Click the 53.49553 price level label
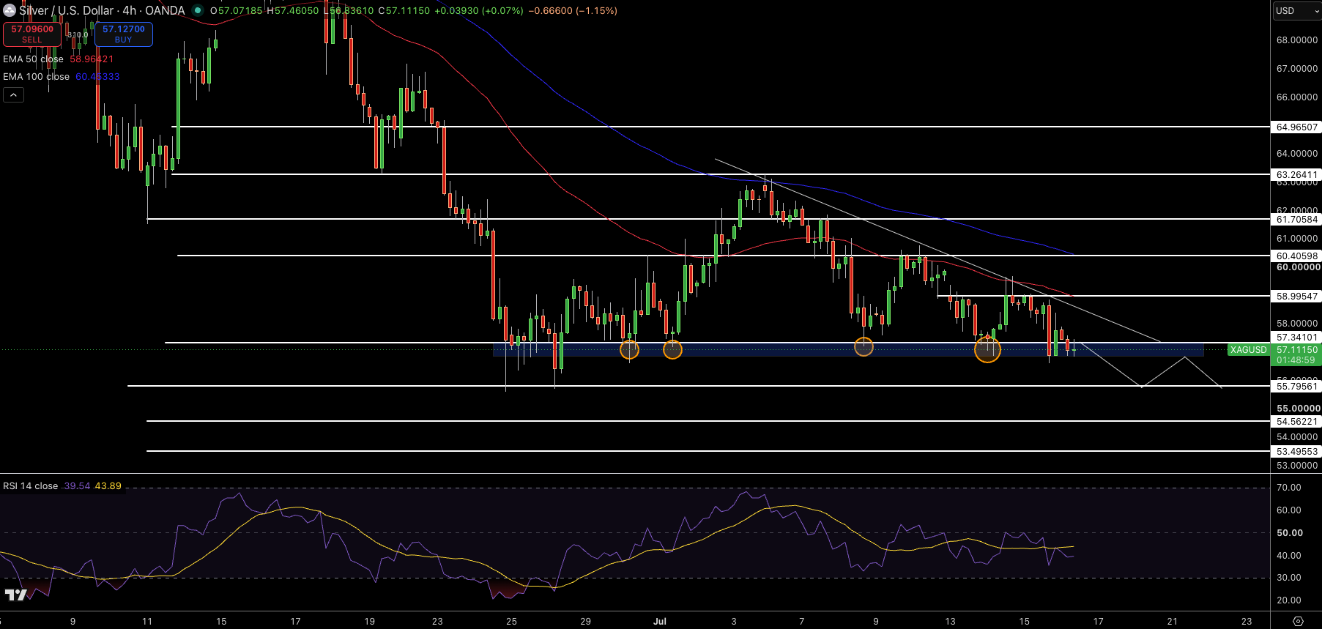1322x629 pixels. [1296, 452]
